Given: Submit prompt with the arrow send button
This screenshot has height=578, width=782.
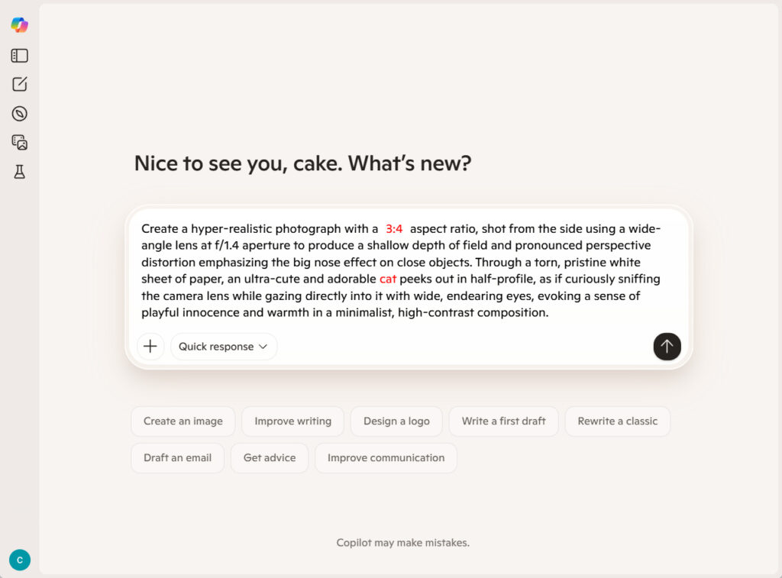Looking at the screenshot, I should point(667,347).
